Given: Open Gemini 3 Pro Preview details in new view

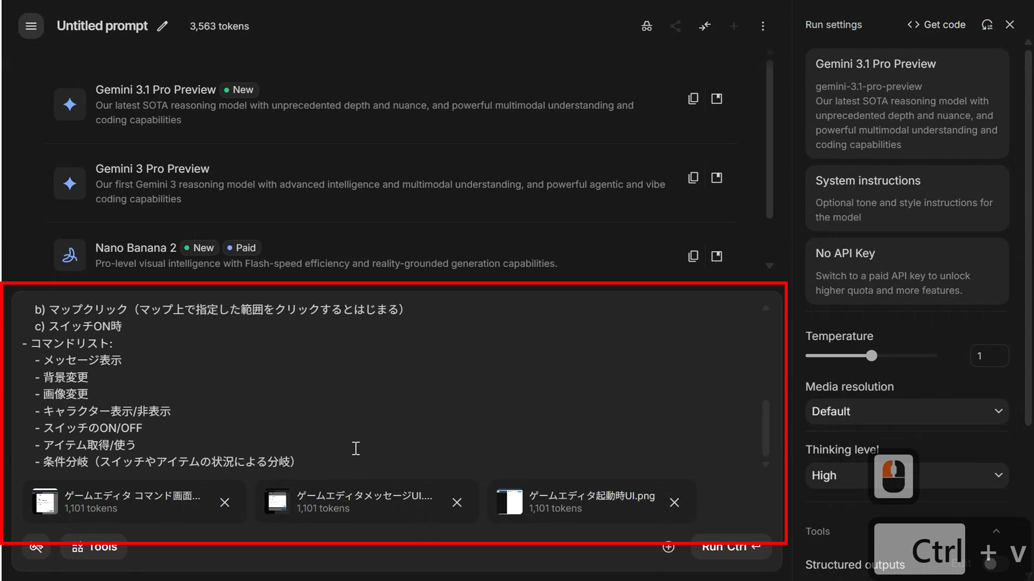Looking at the screenshot, I should (717, 178).
